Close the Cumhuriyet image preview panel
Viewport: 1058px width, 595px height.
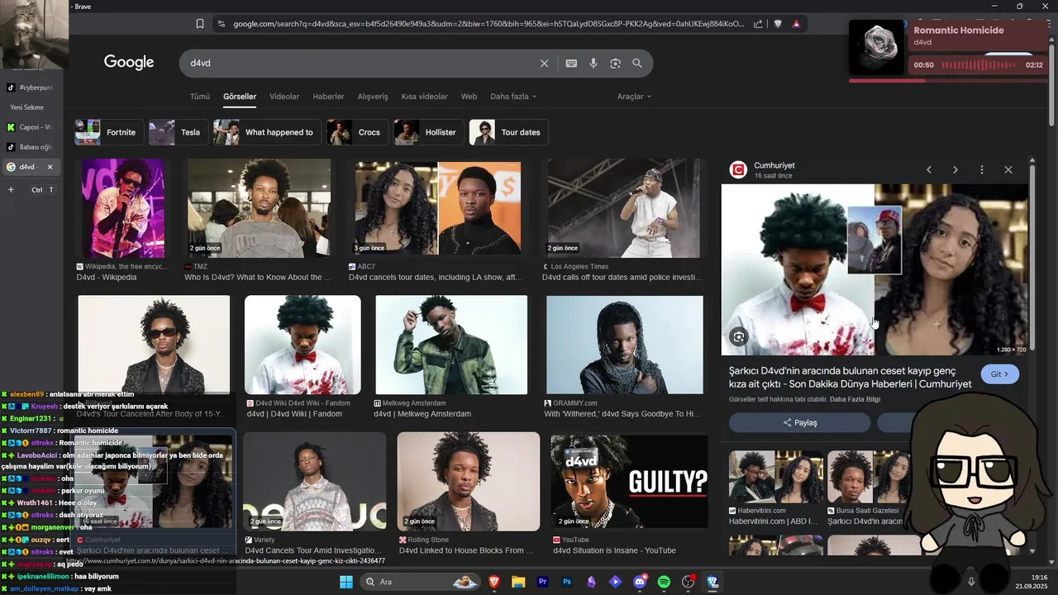click(x=1008, y=169)
